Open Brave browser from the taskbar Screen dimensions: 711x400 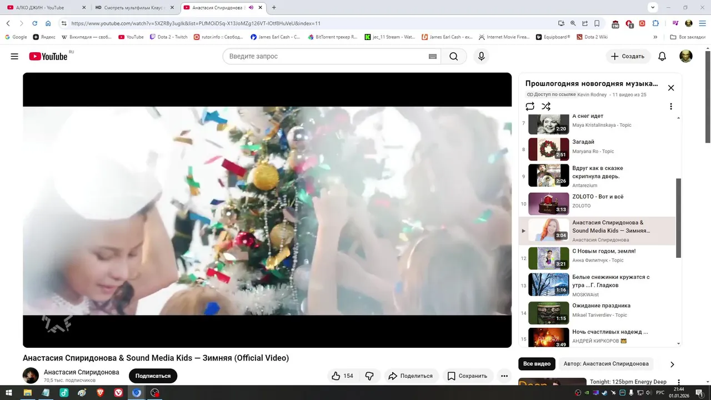coord(100,393)
